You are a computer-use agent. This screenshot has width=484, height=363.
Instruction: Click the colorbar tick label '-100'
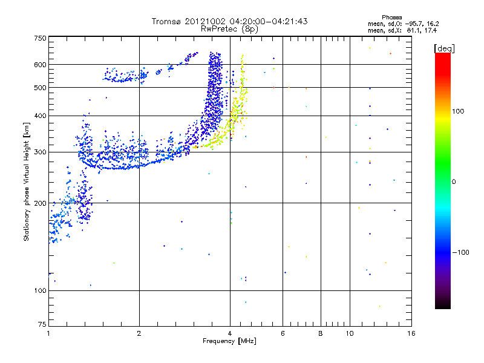[x=460, y=252]
